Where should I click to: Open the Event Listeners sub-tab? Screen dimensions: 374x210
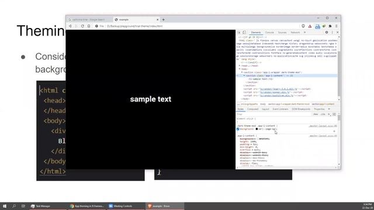click(x=280, y=109)
